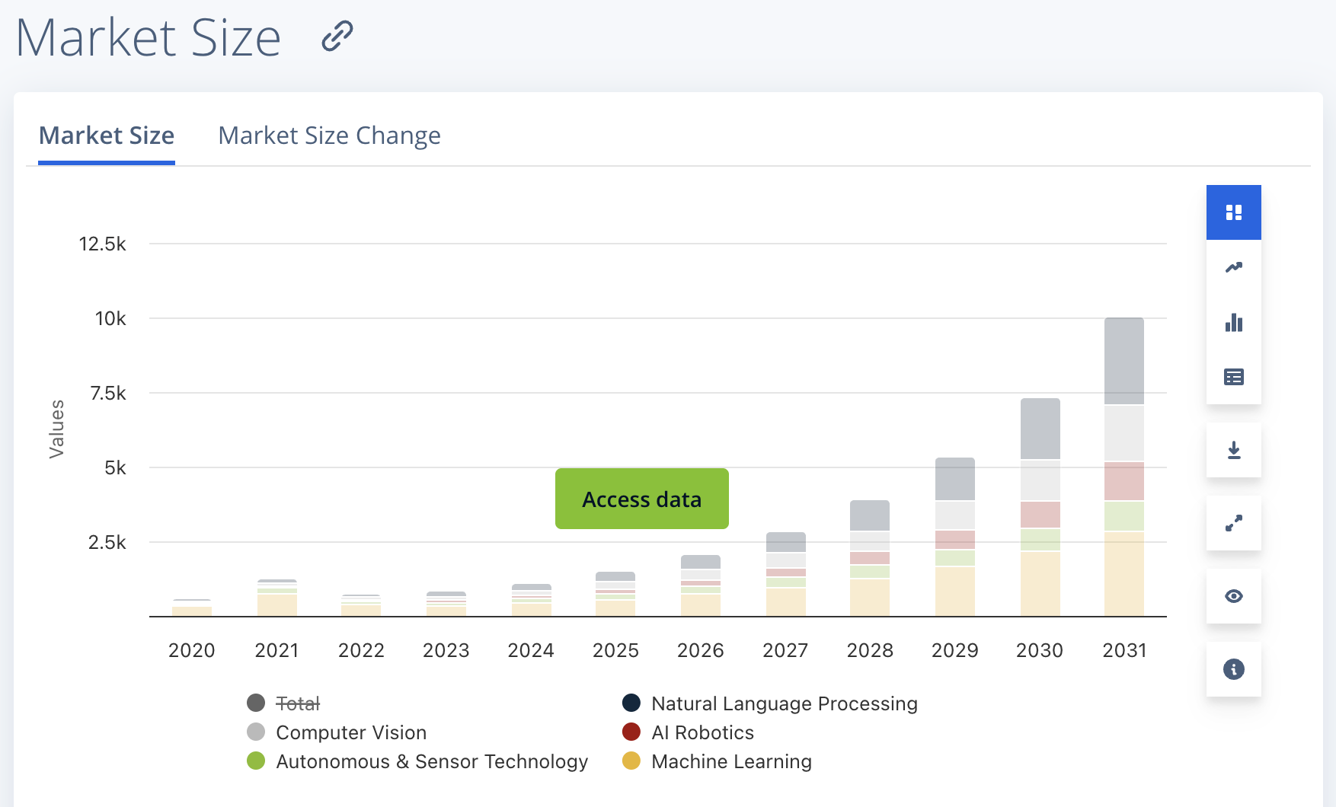
Task: Click the download chart icon
Action: [x=1233, y=451]
